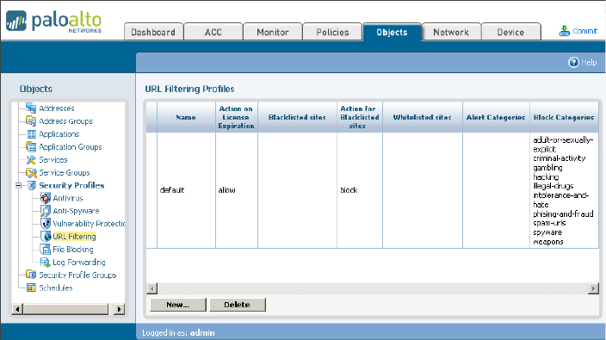Click table's horizontal scrollbar left arrow
The width and height of the screenshot is (606, 340).
click(x=151, y=288)
